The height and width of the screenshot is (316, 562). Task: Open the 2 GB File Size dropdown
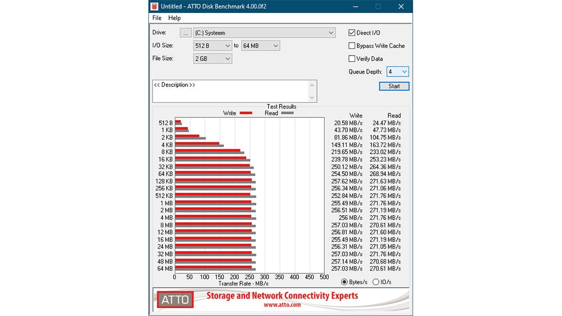click(x=212, y=59)
